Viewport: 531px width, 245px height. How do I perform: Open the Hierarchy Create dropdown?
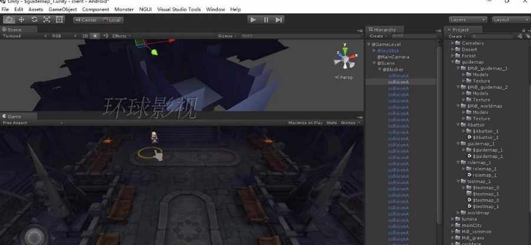[378, 36]
